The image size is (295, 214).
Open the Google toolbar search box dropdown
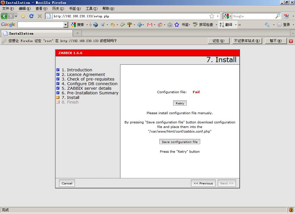tap(65, 25)
